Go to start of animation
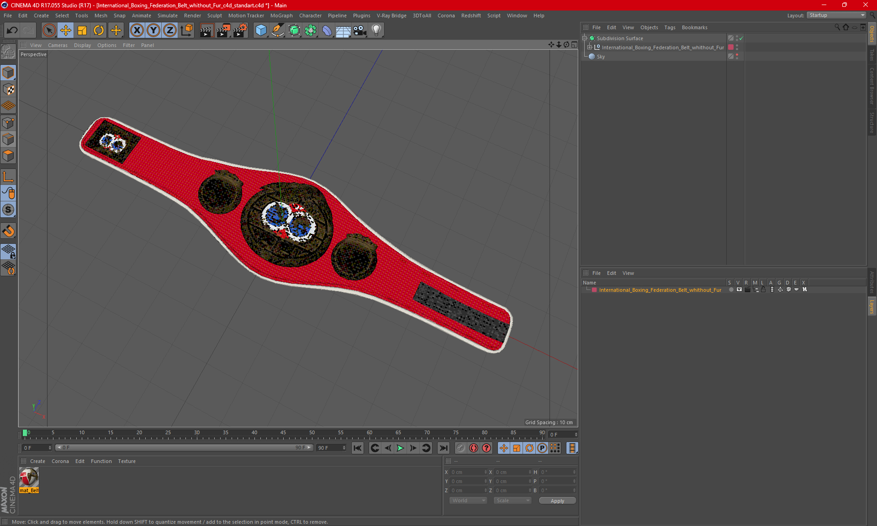 click(x=358, y=448)
